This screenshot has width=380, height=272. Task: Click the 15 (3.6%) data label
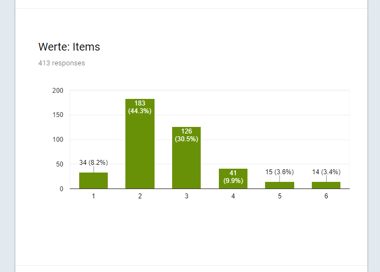click(279, 172)
